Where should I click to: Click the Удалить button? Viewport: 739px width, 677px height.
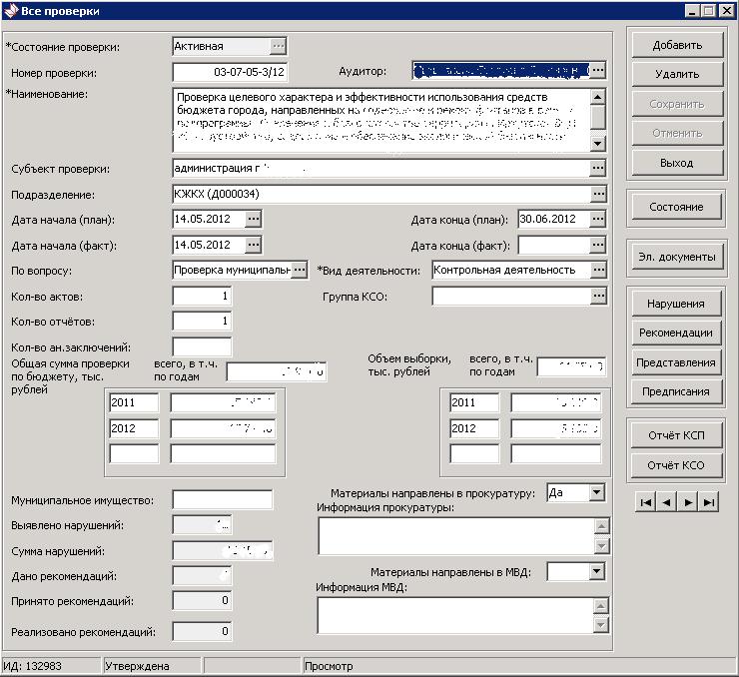(677, 74)
